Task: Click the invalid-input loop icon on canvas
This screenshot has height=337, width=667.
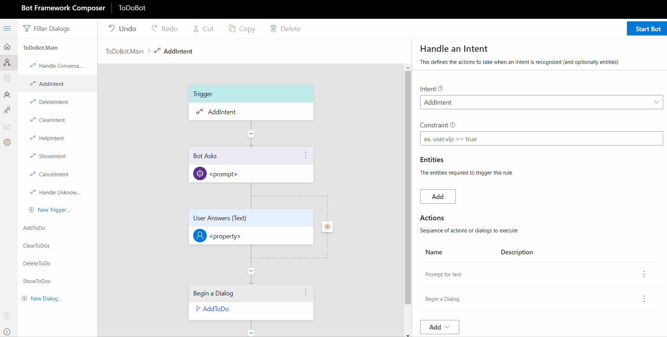Action: [327, 227]
